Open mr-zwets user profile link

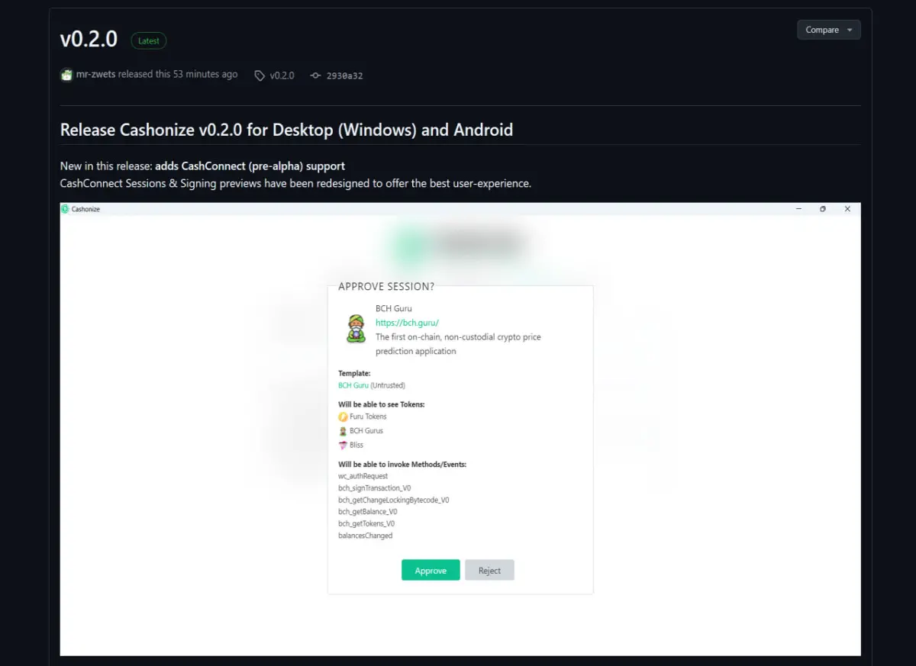pos(96,75)
